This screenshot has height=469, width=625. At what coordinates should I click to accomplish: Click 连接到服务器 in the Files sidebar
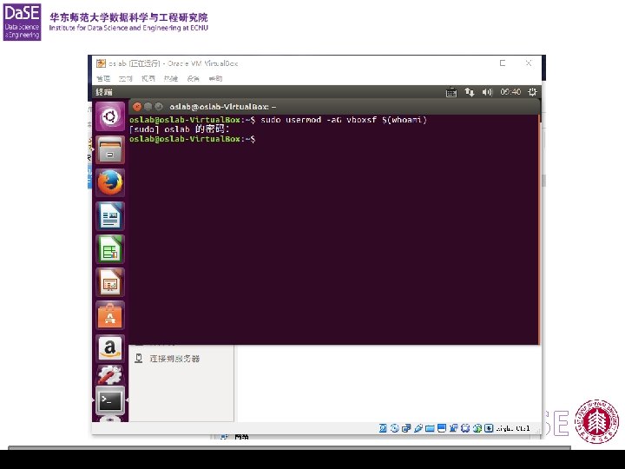pyautogui.click(x=174, y=358)
